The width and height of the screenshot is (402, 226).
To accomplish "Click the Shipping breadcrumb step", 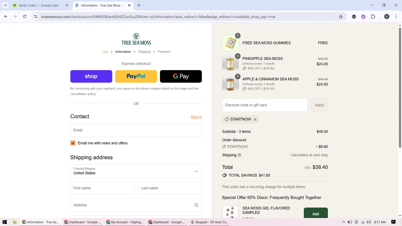I will 144,52.
